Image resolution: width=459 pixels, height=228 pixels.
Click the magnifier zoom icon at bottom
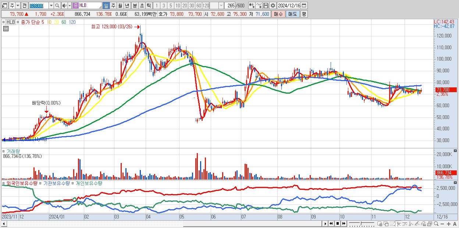436,224
